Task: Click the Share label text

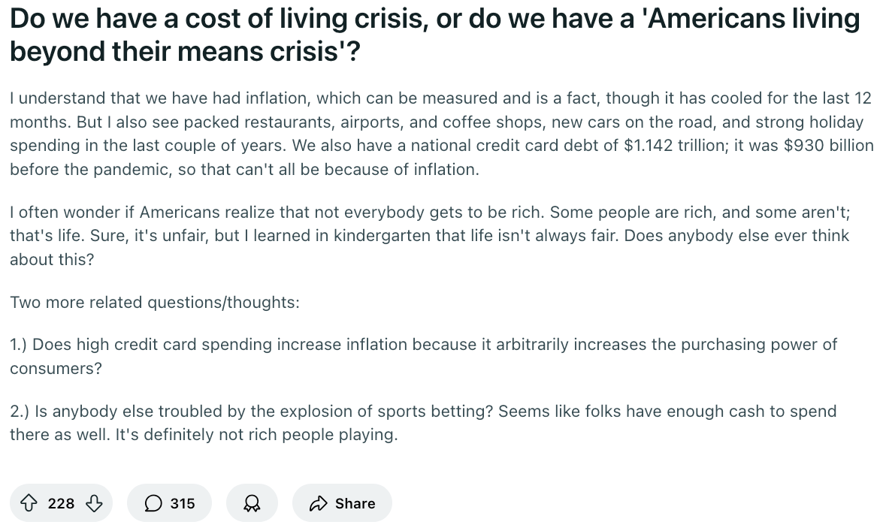Action: 355,503
